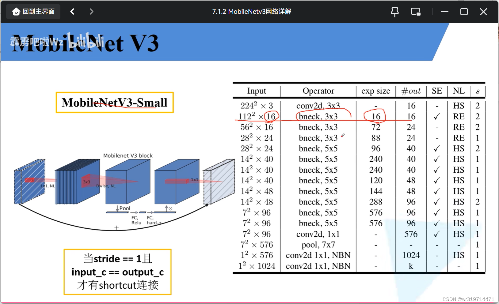This screenshot has width=499, height=304.
Task: Click the Mobilenet V3 block diagram caption
Action: coord(128,156)
